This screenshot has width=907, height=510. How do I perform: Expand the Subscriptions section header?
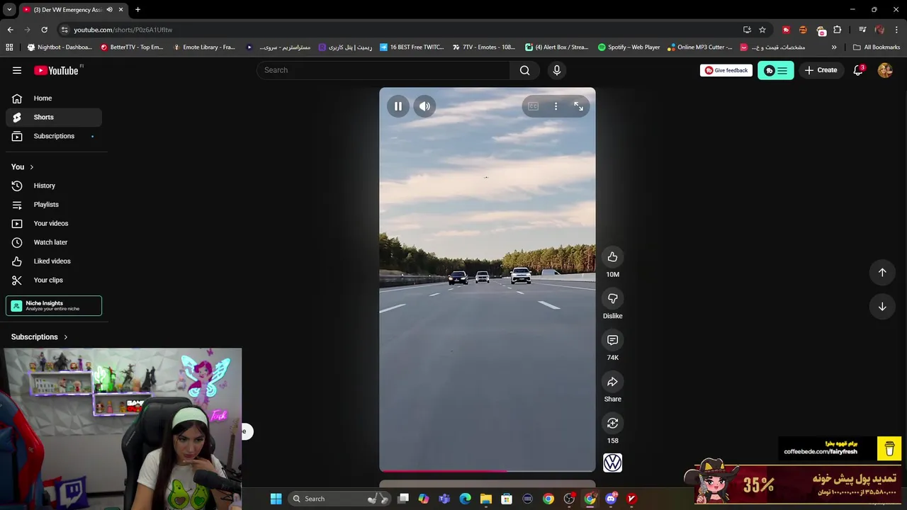pyautogui.click(x=40, y=337)
